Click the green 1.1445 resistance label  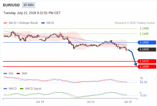(x=144, y=34)
